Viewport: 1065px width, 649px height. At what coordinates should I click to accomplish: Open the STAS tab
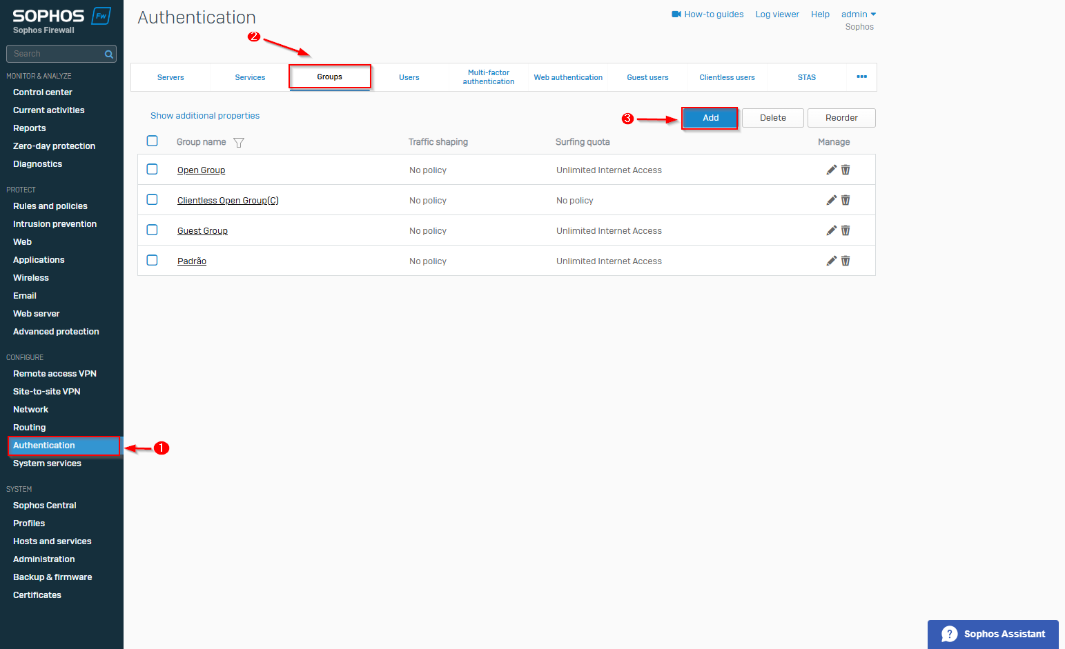pyautogui.click(x=807, y=77)
